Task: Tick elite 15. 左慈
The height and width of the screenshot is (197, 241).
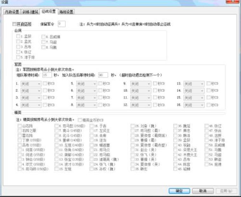Action: coord(56,169)
